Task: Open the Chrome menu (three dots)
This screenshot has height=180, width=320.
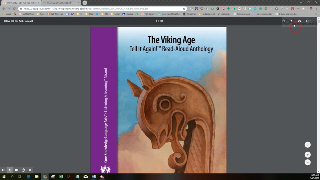Action: point(317,8)
